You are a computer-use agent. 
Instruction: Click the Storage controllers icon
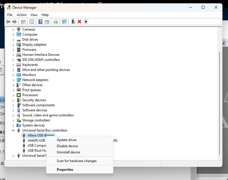[x=19, y=120]
